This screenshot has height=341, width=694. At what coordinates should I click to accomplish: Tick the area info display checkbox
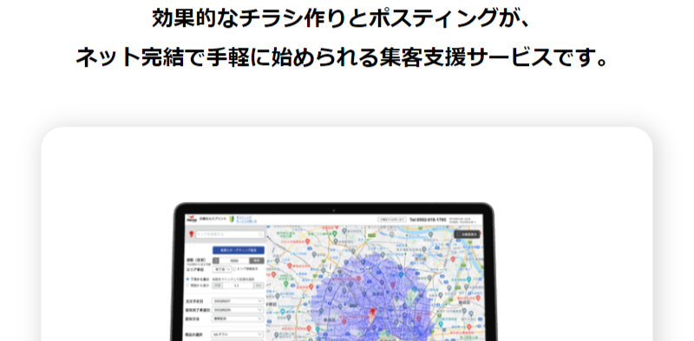pyautogui.click(x=234, y=269)
